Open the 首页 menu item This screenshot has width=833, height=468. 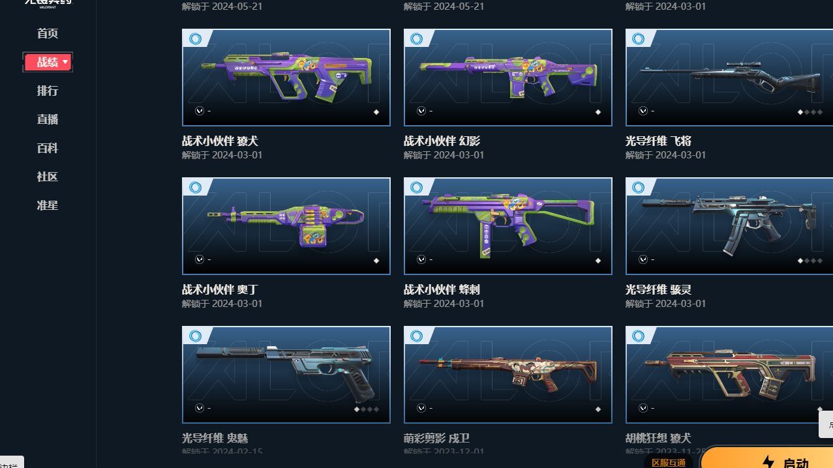(48, 33)
